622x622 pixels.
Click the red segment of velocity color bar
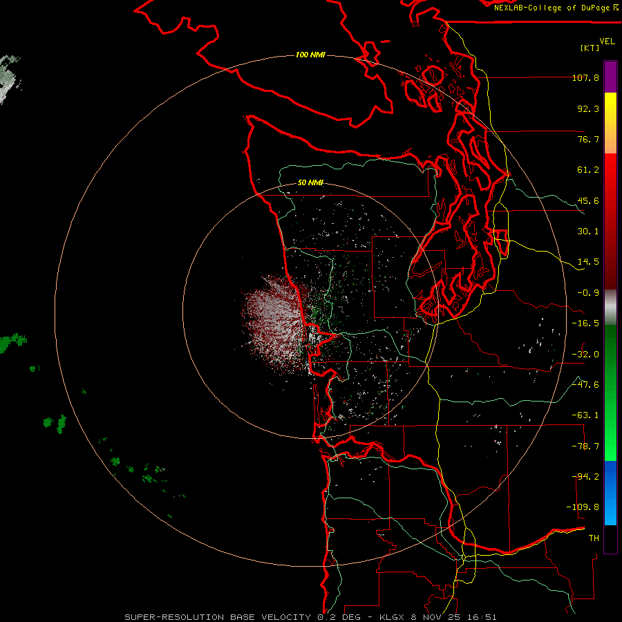pyautogui.click(x=610, y=221)
